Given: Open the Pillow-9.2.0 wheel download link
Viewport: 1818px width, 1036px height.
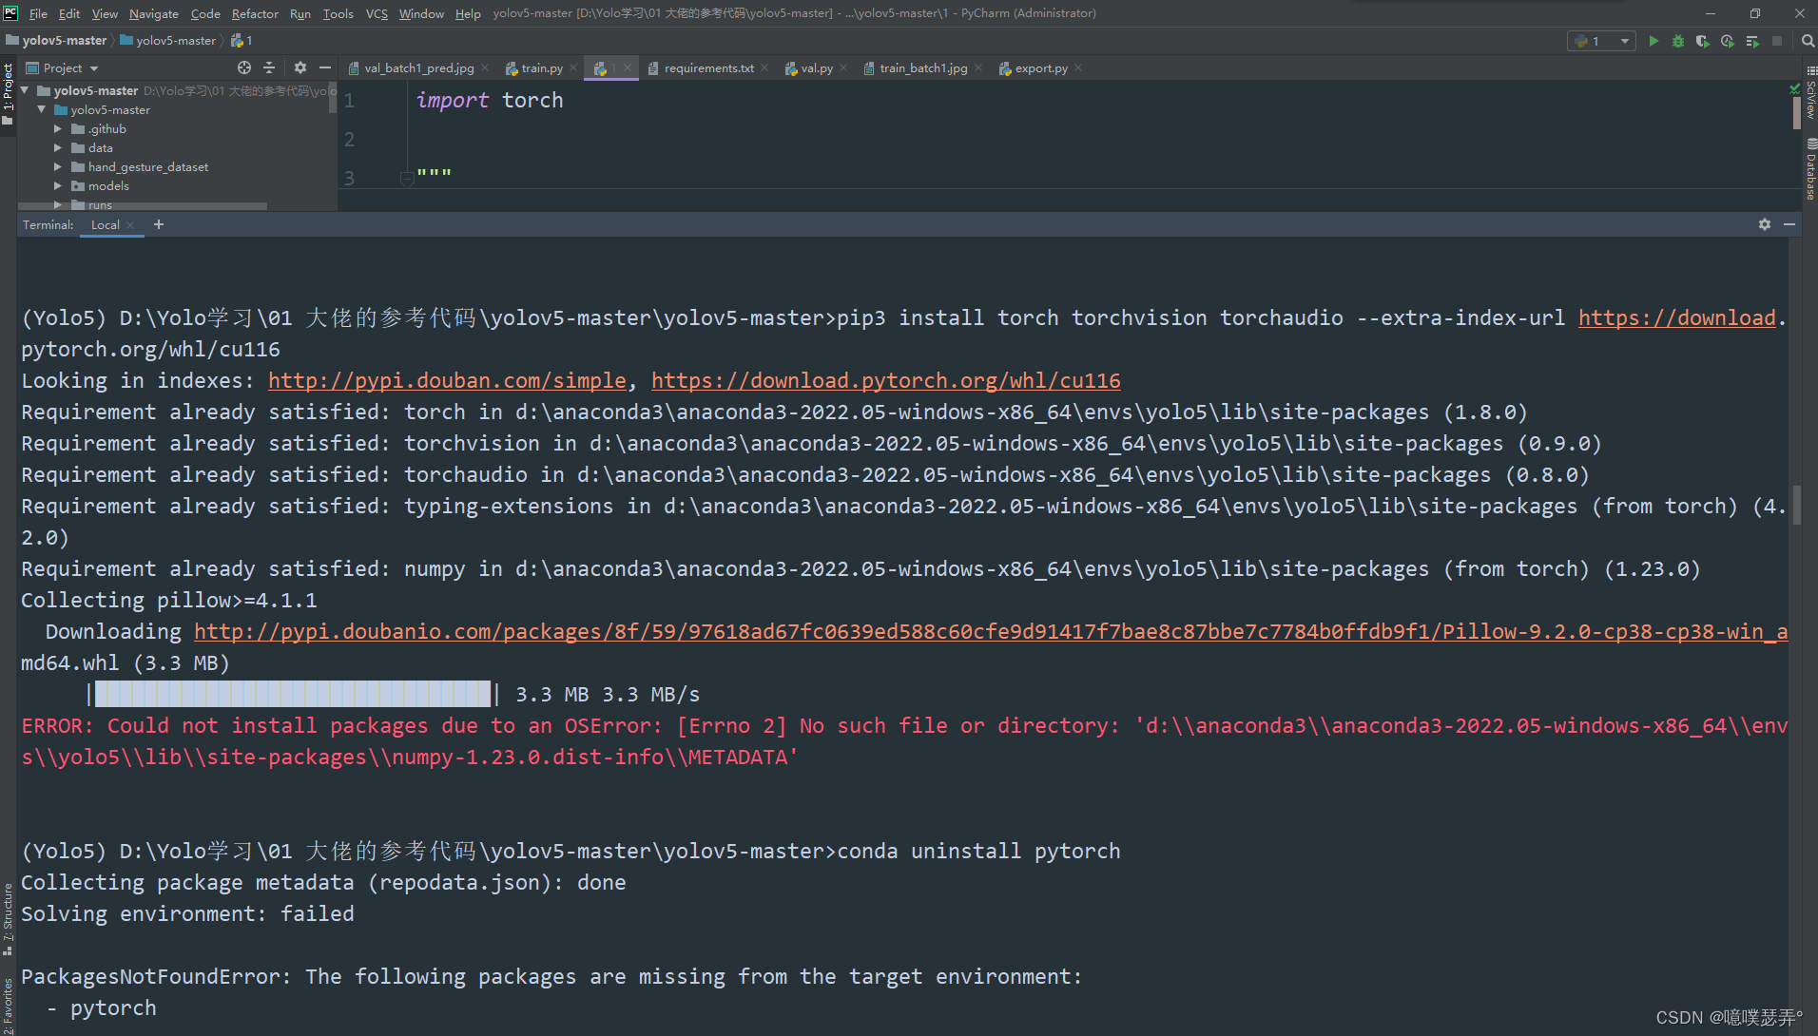Looking at the screenshot, I should (x=991, y=631).
